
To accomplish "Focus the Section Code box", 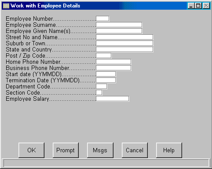I will (x=99, y=92).
